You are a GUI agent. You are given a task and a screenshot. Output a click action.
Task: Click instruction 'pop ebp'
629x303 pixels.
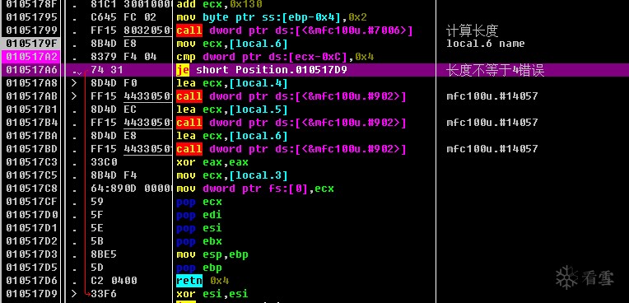coord(199,268)
